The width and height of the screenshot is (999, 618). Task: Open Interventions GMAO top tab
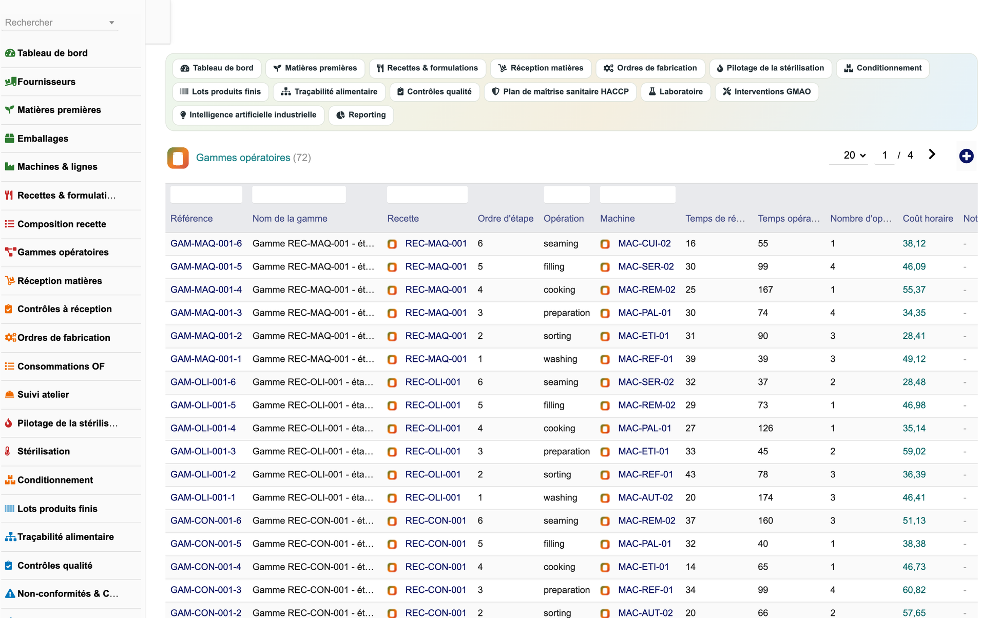pos(766,92)
